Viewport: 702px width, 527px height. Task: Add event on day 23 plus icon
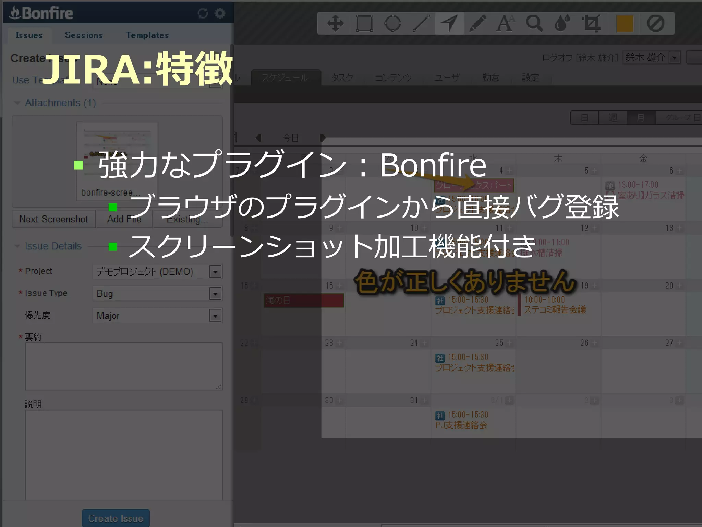point(339,343)
